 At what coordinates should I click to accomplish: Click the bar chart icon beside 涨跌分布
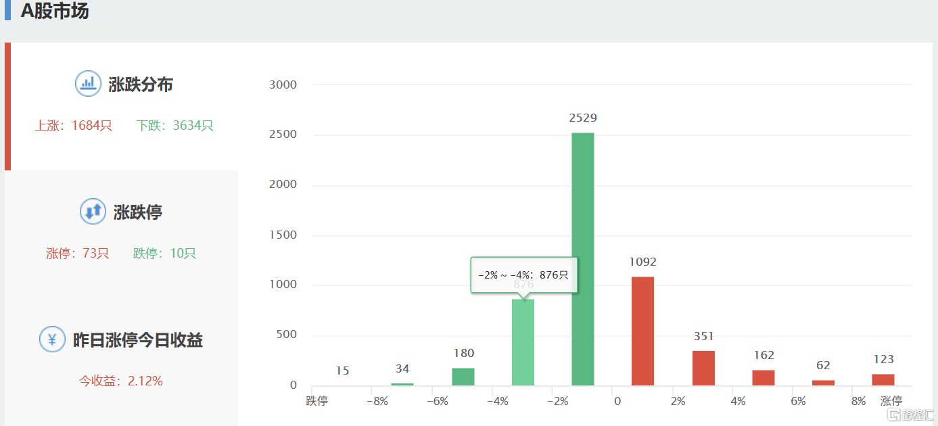point(88,84)
